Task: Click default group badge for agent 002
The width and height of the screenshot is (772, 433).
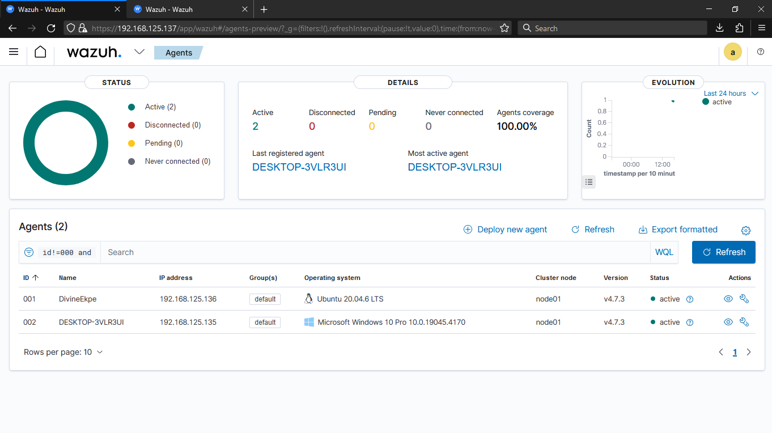Action: click(x=265, y=322)
